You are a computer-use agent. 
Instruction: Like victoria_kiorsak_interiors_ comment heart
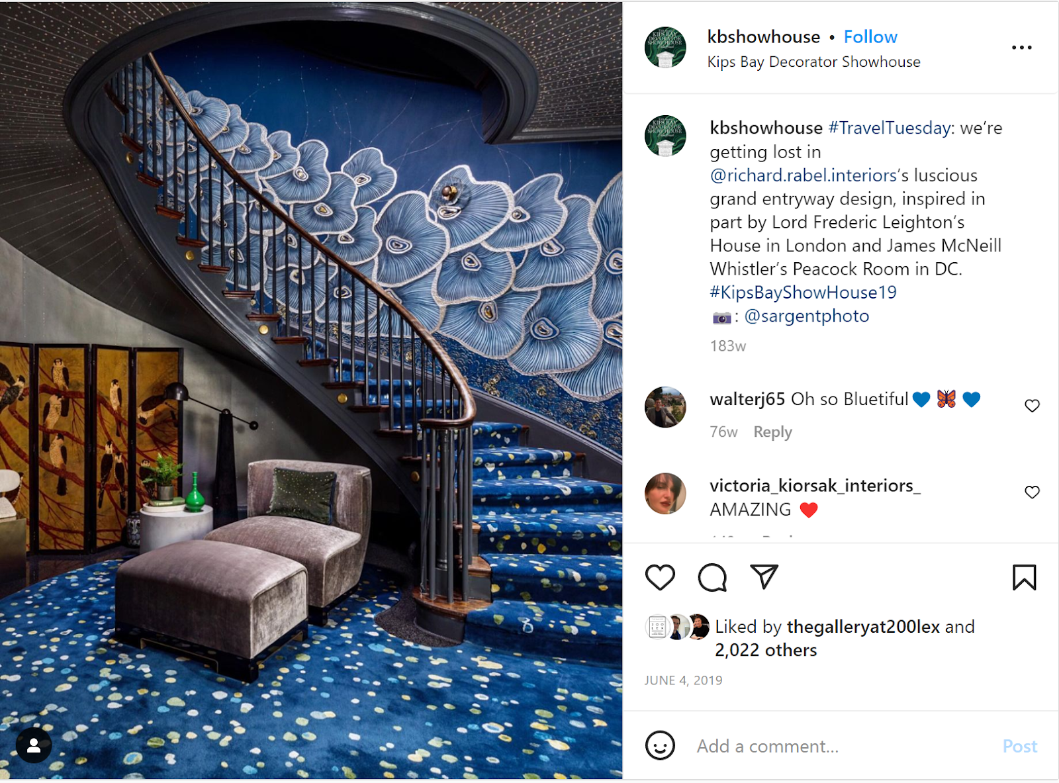click(1032, 492)
